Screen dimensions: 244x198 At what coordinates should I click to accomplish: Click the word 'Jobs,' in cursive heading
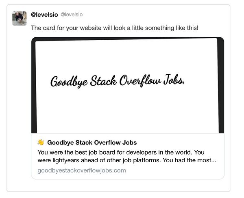coord(174,80)
